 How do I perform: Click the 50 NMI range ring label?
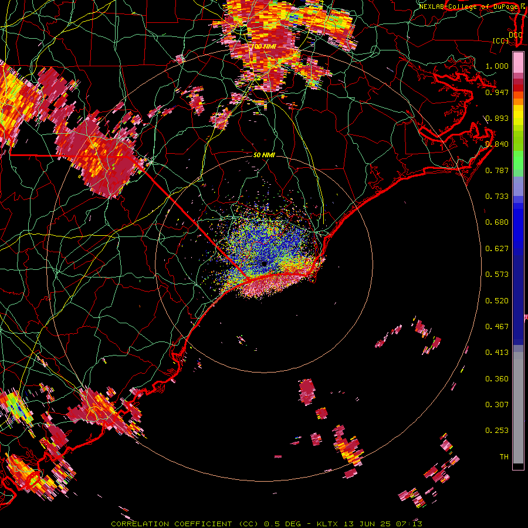pos(264,155)
